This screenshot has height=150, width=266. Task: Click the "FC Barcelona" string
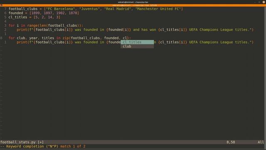point(60,9)
